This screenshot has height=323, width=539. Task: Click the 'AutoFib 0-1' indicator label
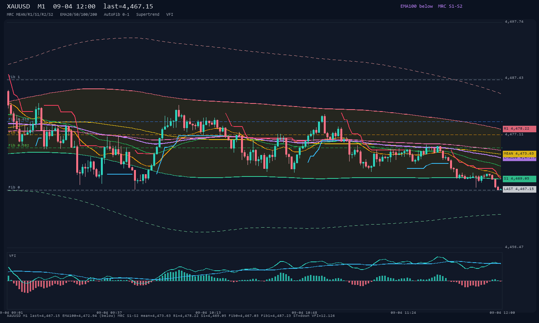click(x=117, y=15)
